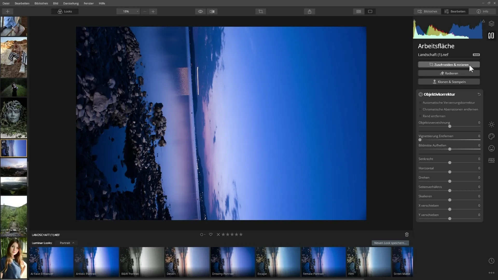Switch to gallery grid view
This screenshot has height=280, width=498.
click(x=359, y=11)
